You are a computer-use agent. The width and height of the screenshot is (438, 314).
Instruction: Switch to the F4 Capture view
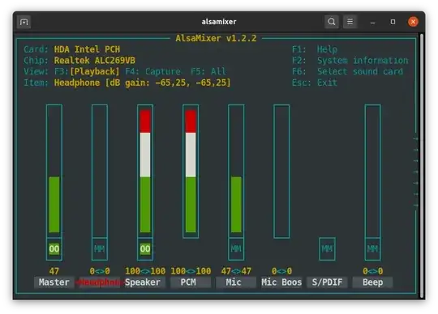pos(152,71)
